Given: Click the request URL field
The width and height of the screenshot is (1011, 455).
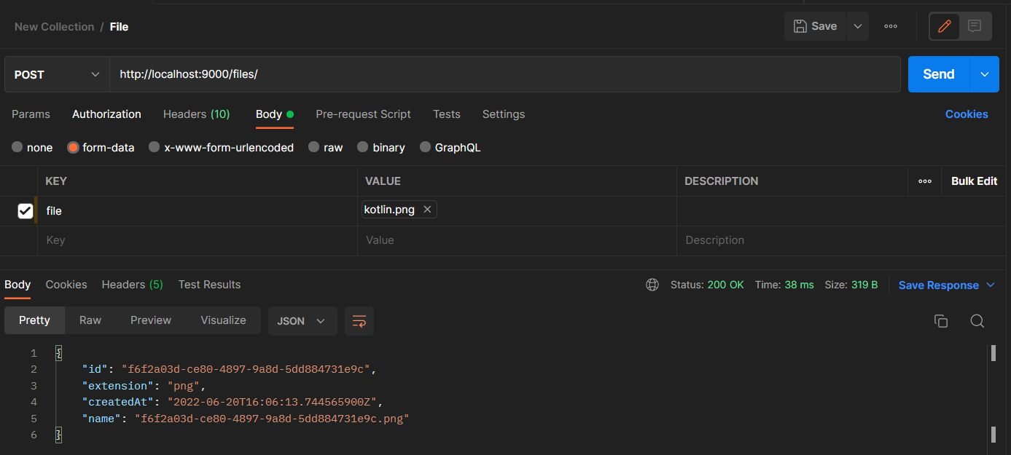Looking at the screenshot, I should tap(505, 74).
